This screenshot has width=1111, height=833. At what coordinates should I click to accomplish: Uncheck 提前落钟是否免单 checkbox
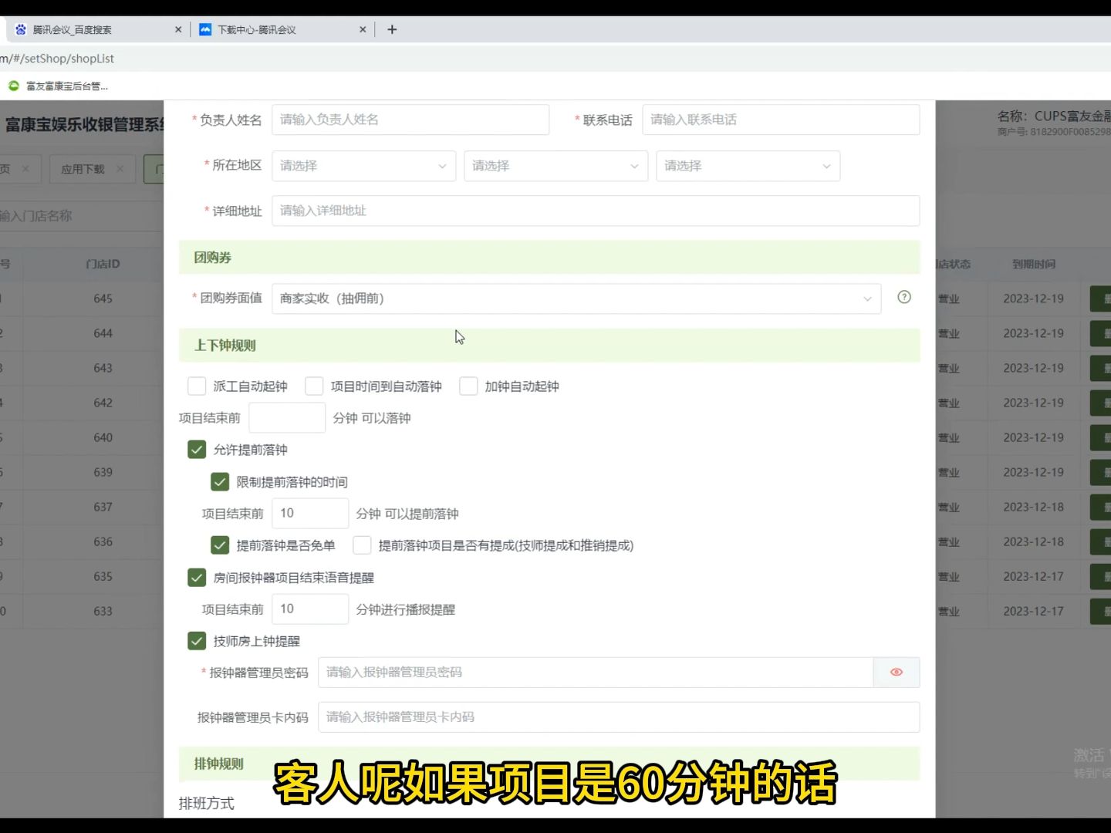[x=220, y=545]
